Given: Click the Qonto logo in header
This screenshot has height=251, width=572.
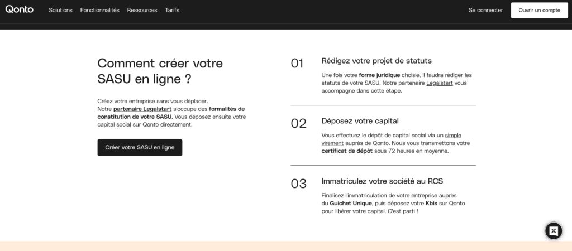Looking at the screenshot, I should click(x=20, y=10).
